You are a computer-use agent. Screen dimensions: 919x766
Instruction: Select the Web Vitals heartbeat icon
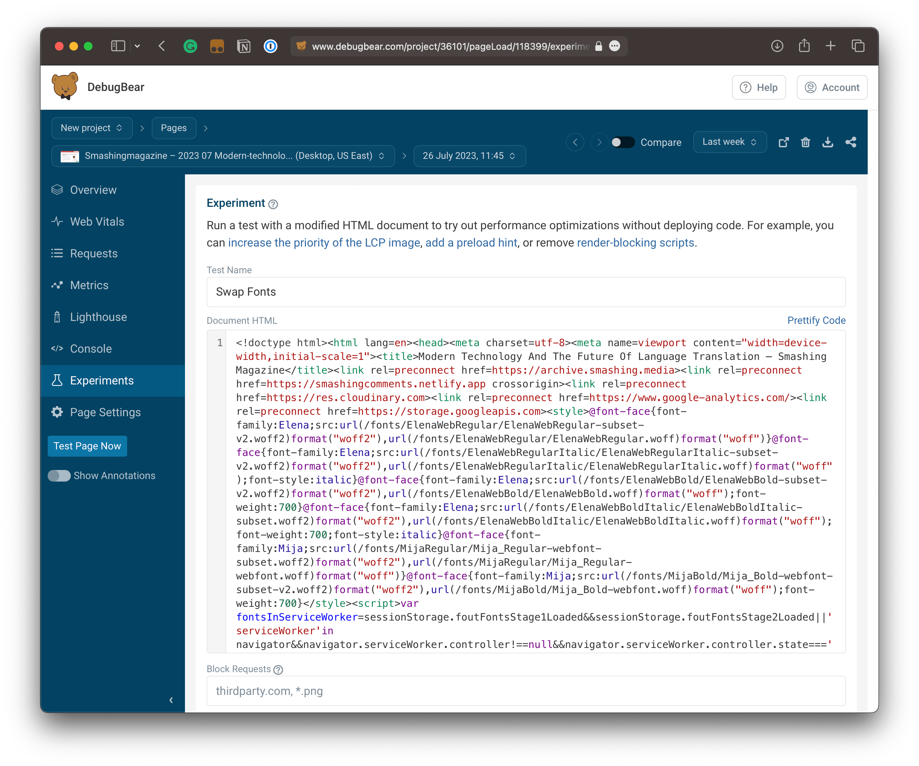57,221
